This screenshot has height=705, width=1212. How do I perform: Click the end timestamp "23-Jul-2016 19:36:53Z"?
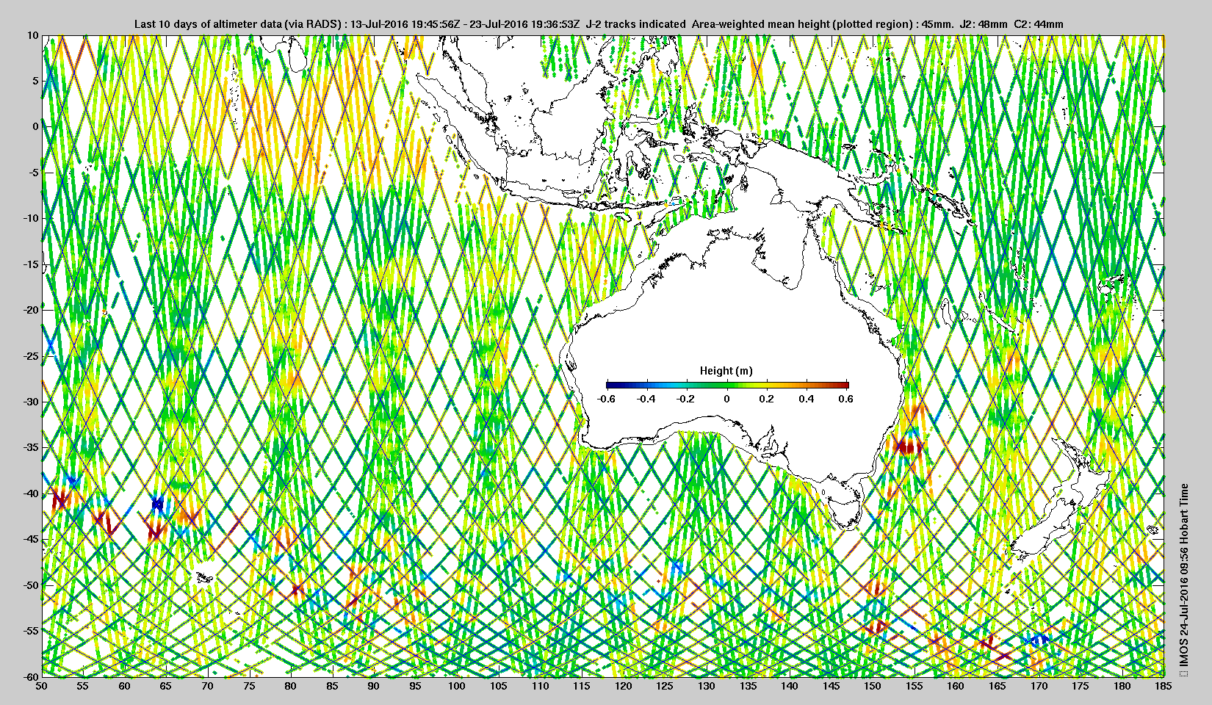coord(525,24)
